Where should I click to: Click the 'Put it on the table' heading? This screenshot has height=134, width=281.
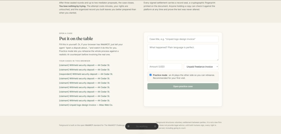[x=76, y=39]
